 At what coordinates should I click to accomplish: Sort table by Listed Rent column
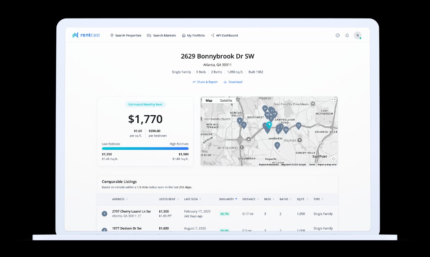(169, 199)
